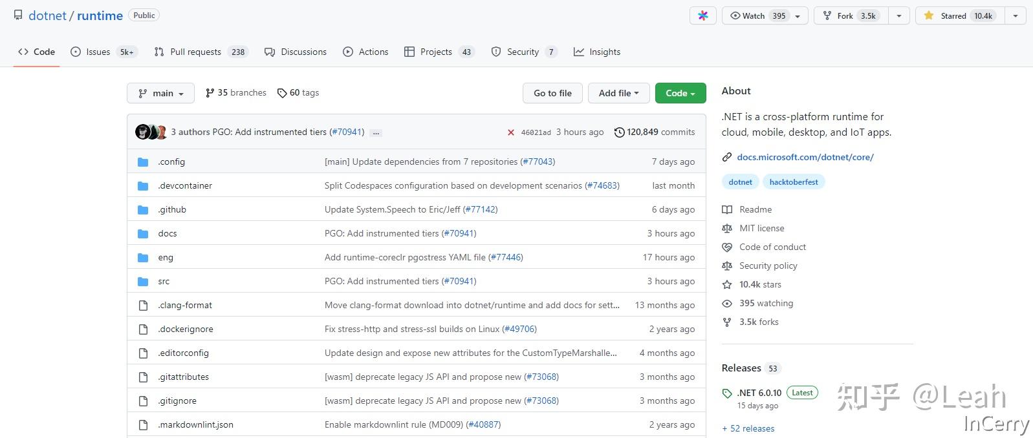The image size is (1033, 438).
Task: Click the .config folder icon
Action: (143, 162)
